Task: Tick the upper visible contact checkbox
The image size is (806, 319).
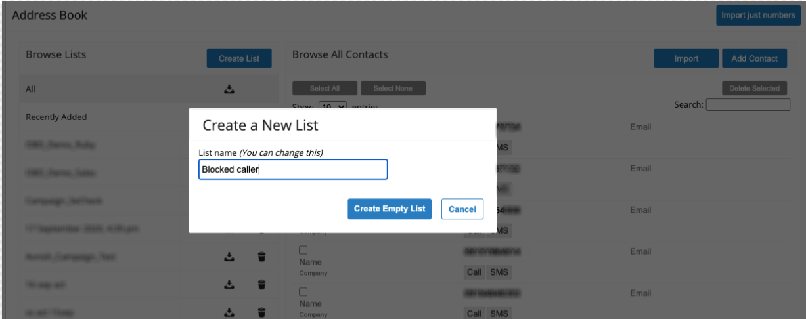Action: pos(303,250)
